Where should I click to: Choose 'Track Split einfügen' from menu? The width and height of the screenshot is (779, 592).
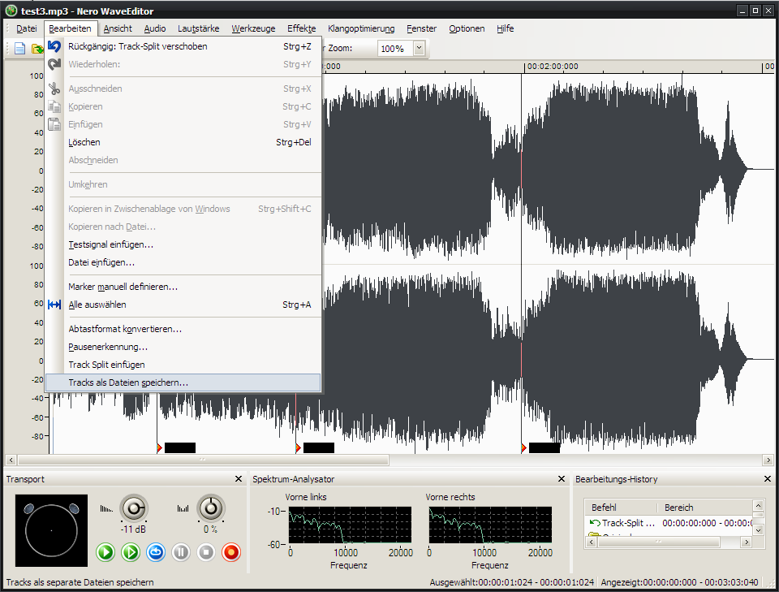tap(106, 365)
